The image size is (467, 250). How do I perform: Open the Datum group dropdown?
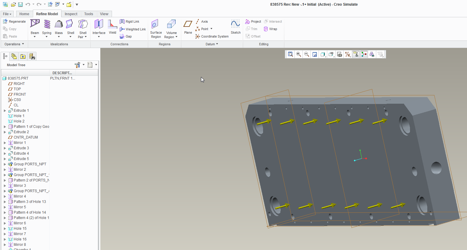212,44
